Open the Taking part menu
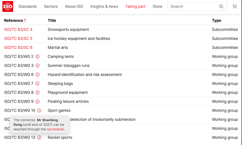 [135, 6]
